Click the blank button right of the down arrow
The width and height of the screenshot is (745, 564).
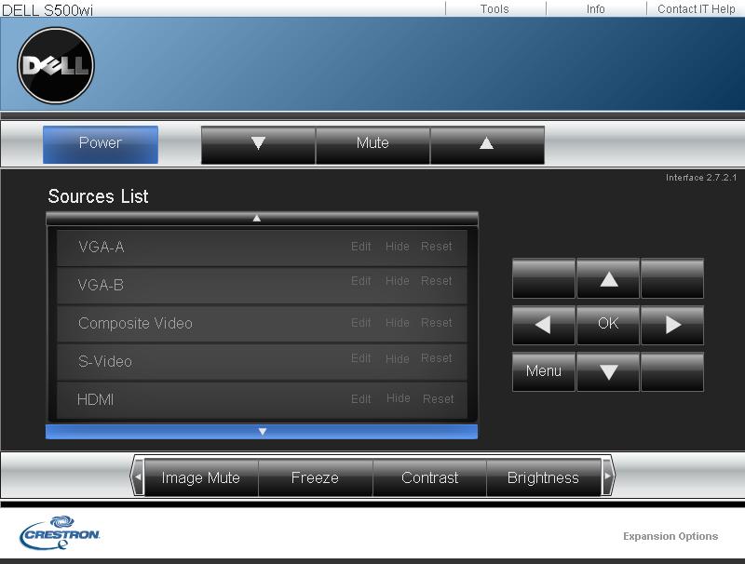click(x=672, y=371)
